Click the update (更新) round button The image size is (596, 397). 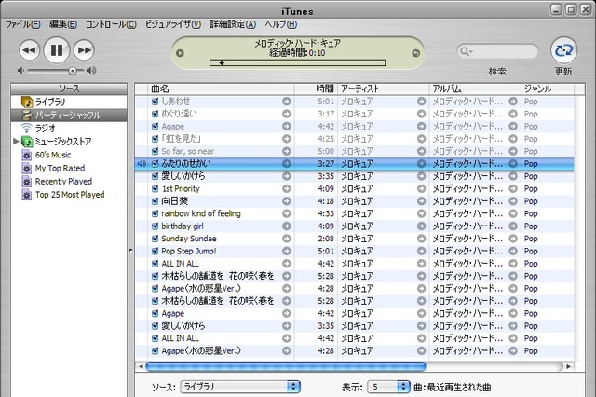coord(563,50)
